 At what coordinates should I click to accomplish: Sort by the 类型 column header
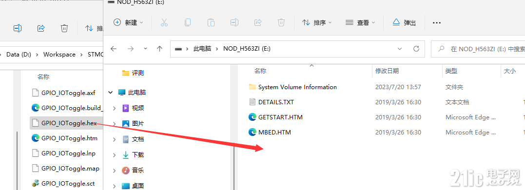point(451,71)
